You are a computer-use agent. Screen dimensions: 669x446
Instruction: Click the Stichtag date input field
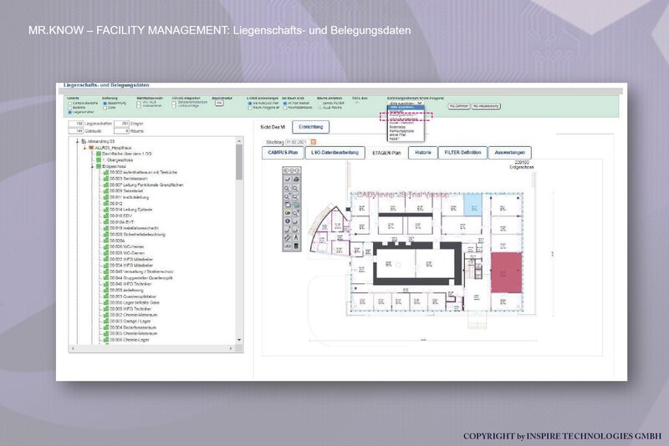point(297,142)
